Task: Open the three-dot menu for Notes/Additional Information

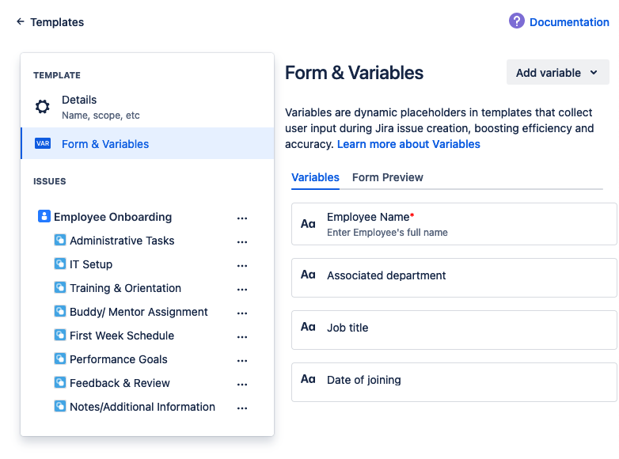Action: pyautogui.click(x=242, y=408)
